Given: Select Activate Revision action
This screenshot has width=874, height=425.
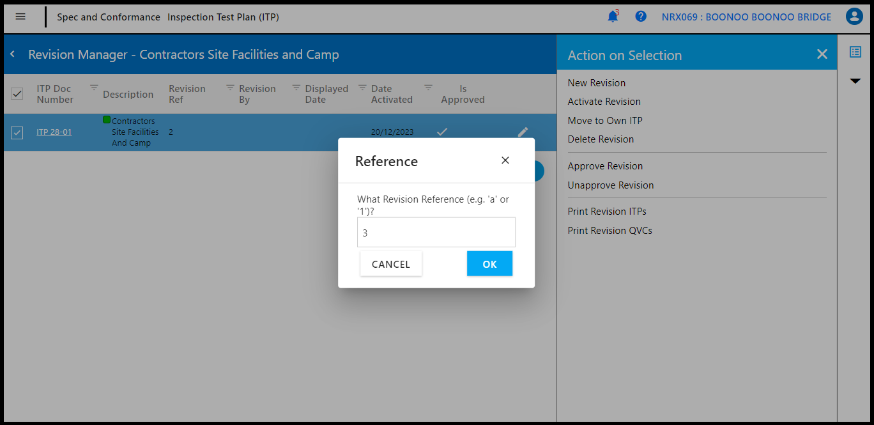Looking at the screenshot, I should click(604, 102).
